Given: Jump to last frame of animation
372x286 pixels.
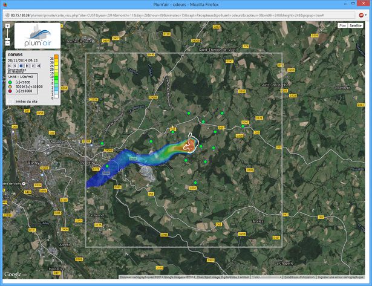Looking at the screenshot, I should coord(39,66).
